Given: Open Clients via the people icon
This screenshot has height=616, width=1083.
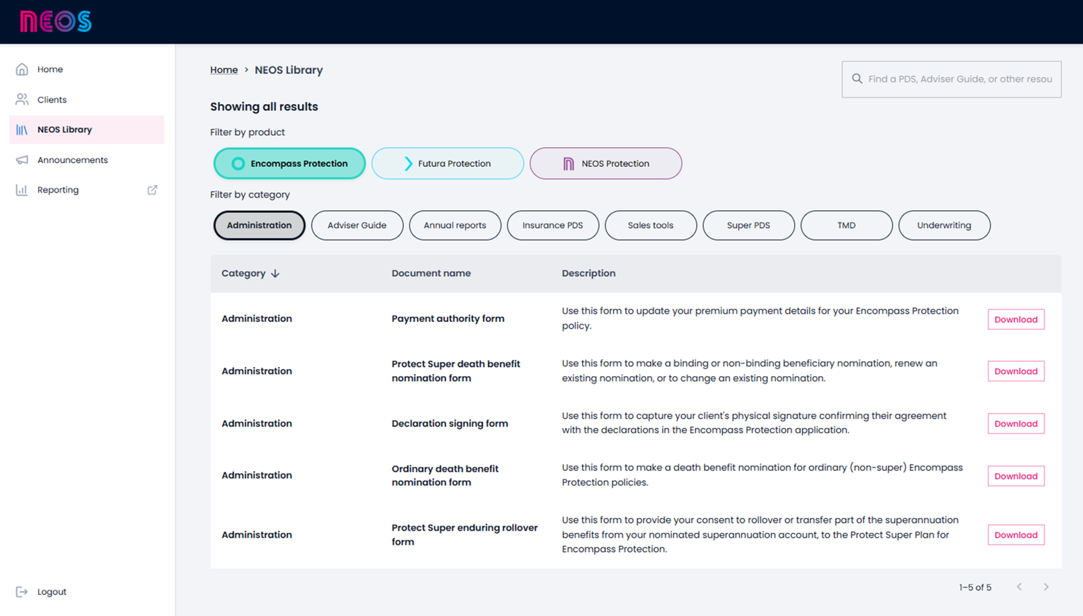Looking at the screenshot, I should pos(22,100).
